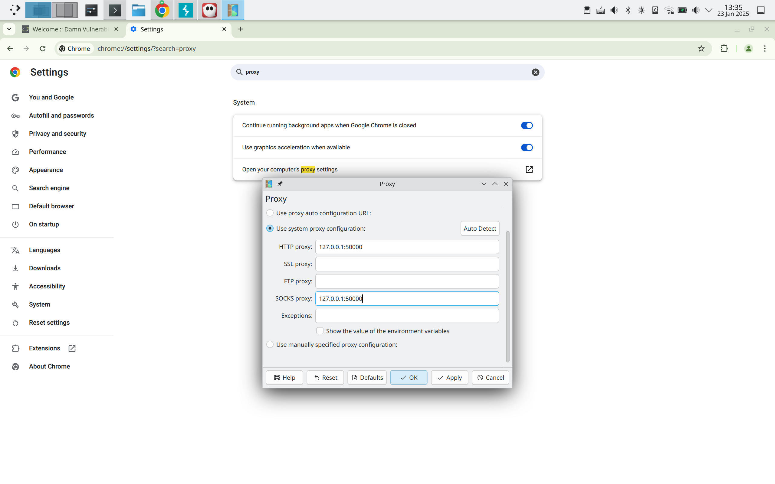Toggle background apps running switch
Viewport: 775px width, 484px height.
pos(526,125)
